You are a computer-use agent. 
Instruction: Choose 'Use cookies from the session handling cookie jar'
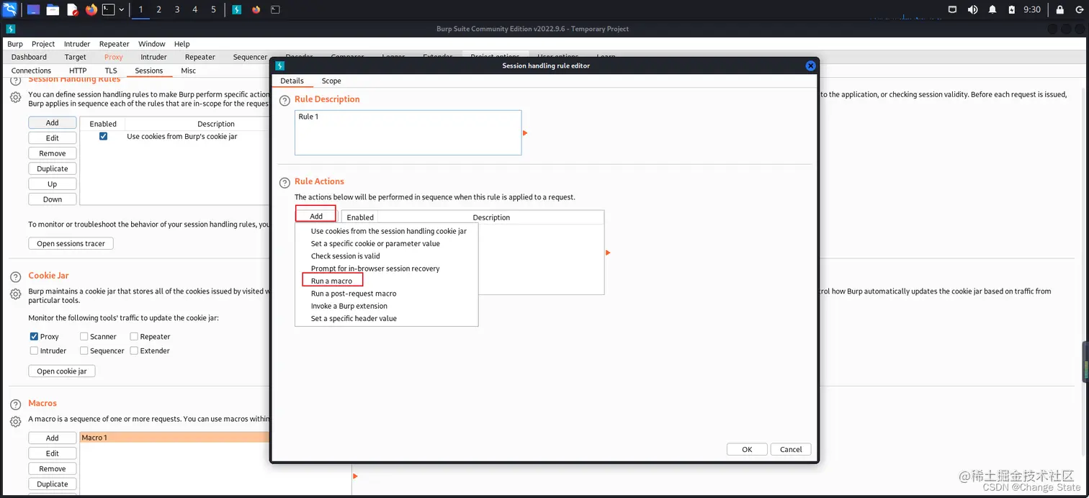pos(387,231)
